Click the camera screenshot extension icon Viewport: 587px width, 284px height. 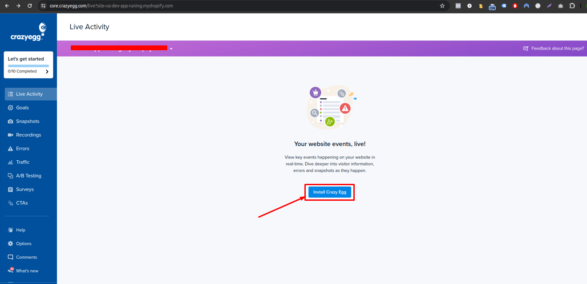561,6
